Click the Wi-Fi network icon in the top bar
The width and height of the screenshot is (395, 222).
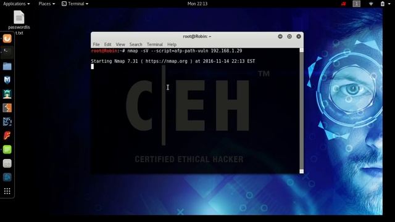tap(371, 4)
